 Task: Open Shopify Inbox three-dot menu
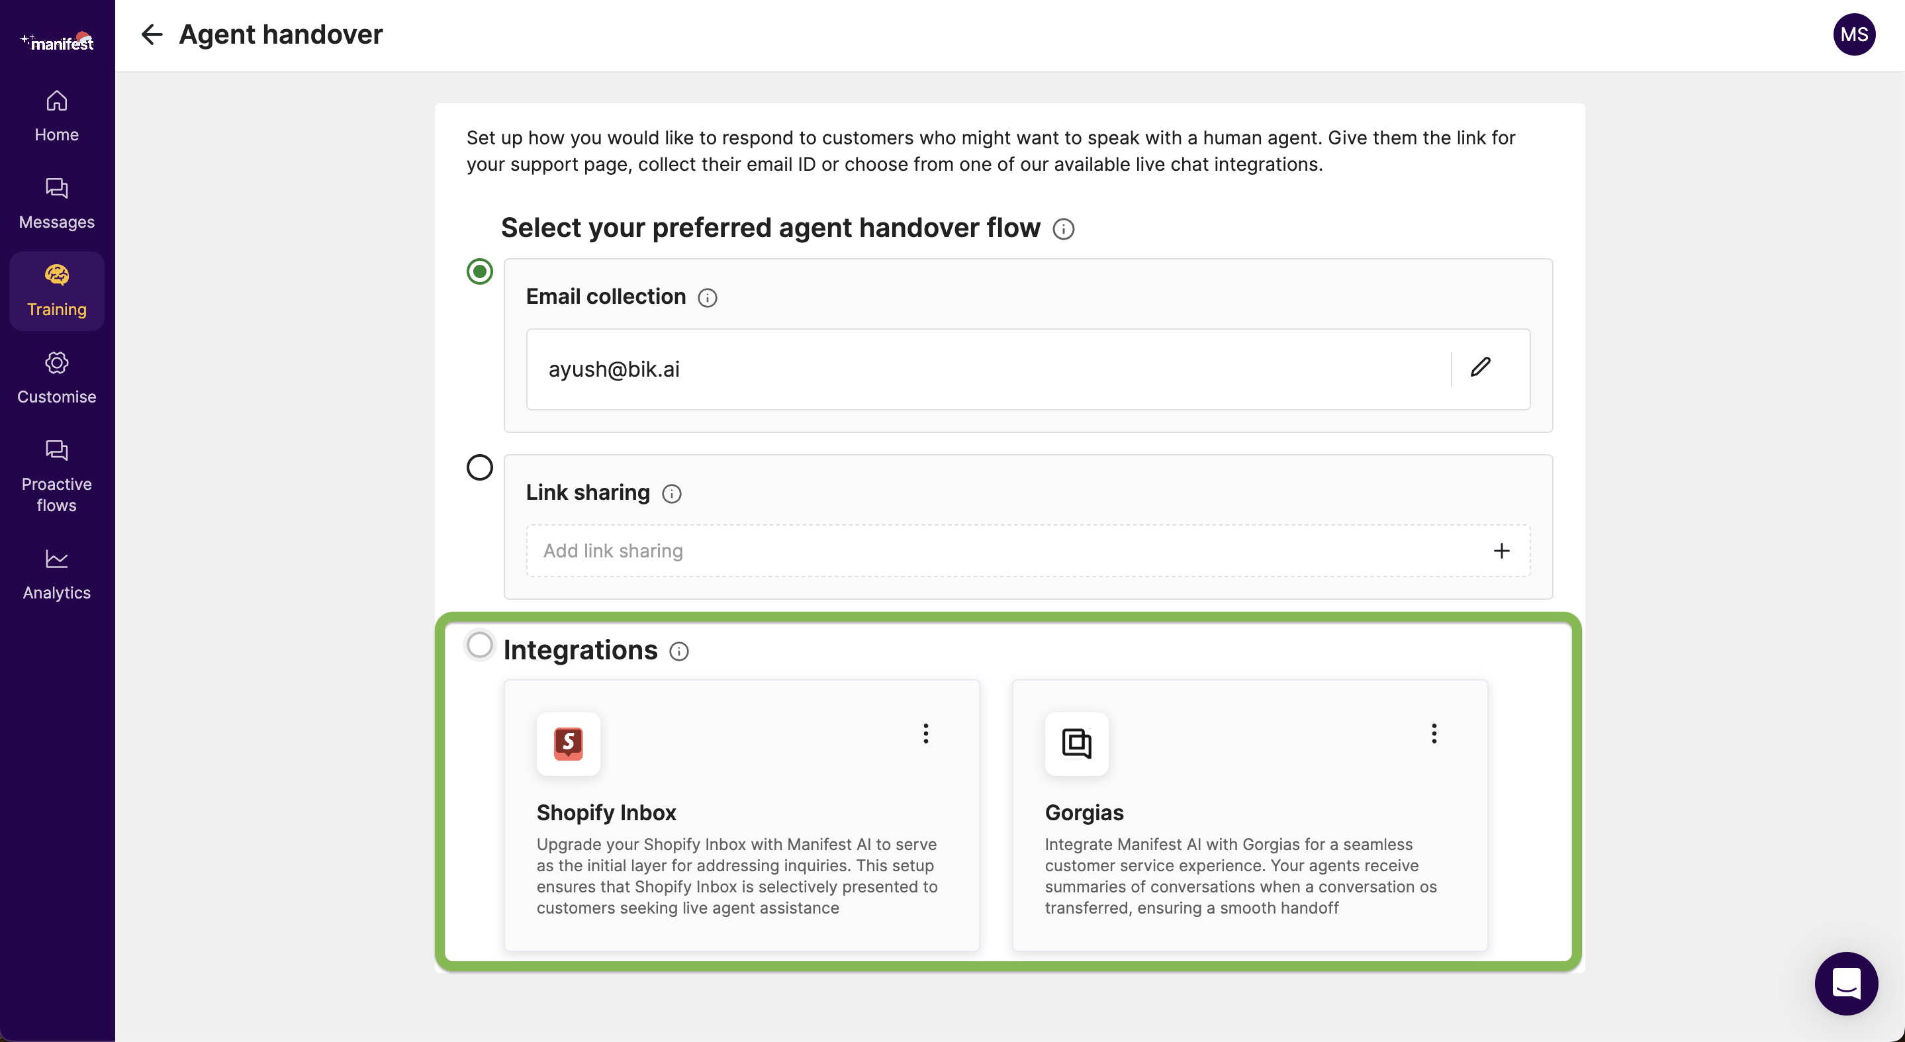[925, 734]
